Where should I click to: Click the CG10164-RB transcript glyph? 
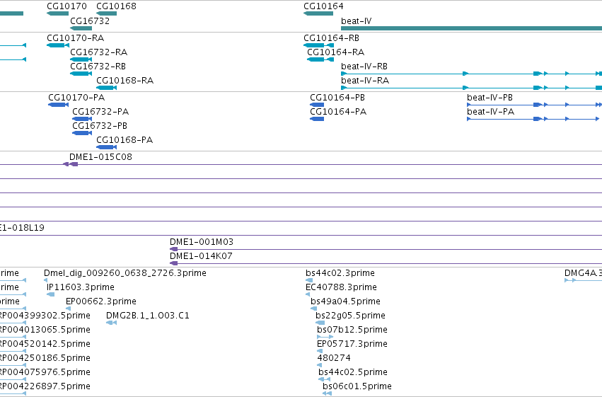[x=318, y=45]
